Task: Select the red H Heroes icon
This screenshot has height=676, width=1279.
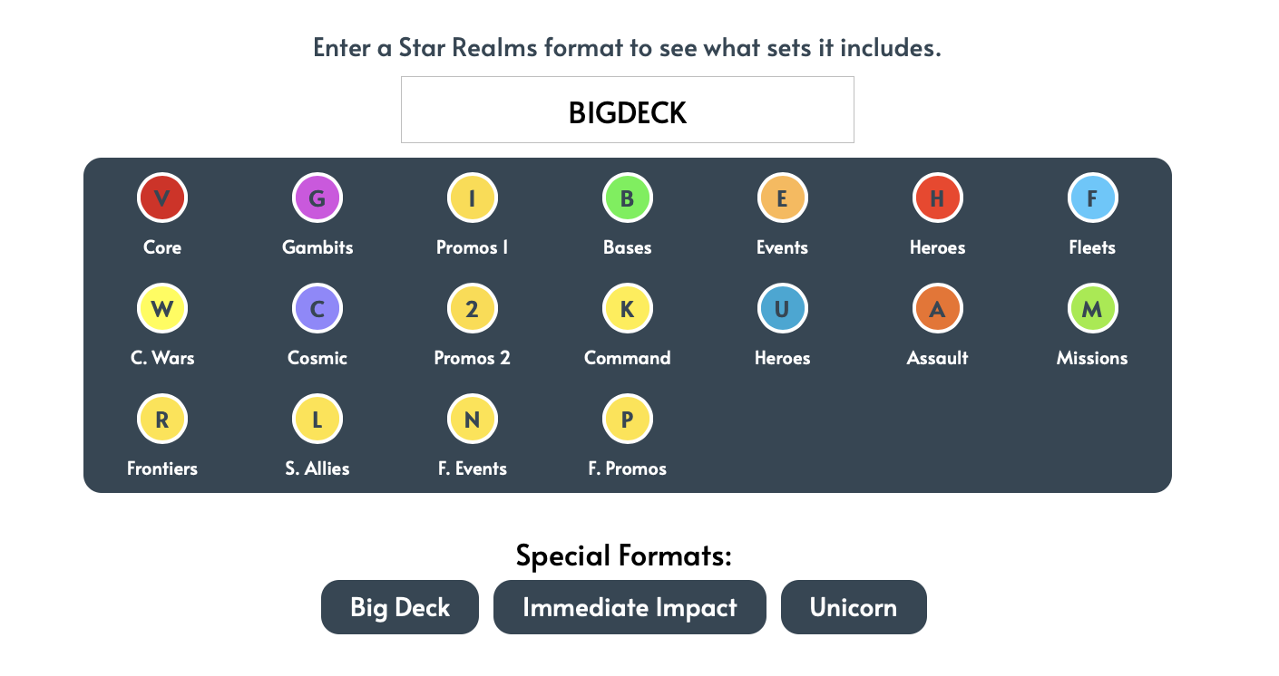Action: click(937, 198)
